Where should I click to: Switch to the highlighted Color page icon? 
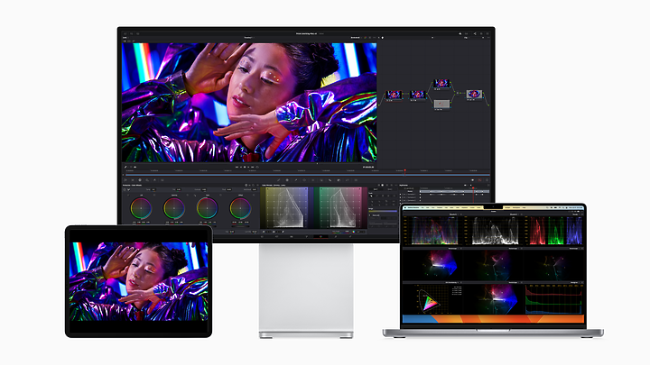tap(320, 237)
